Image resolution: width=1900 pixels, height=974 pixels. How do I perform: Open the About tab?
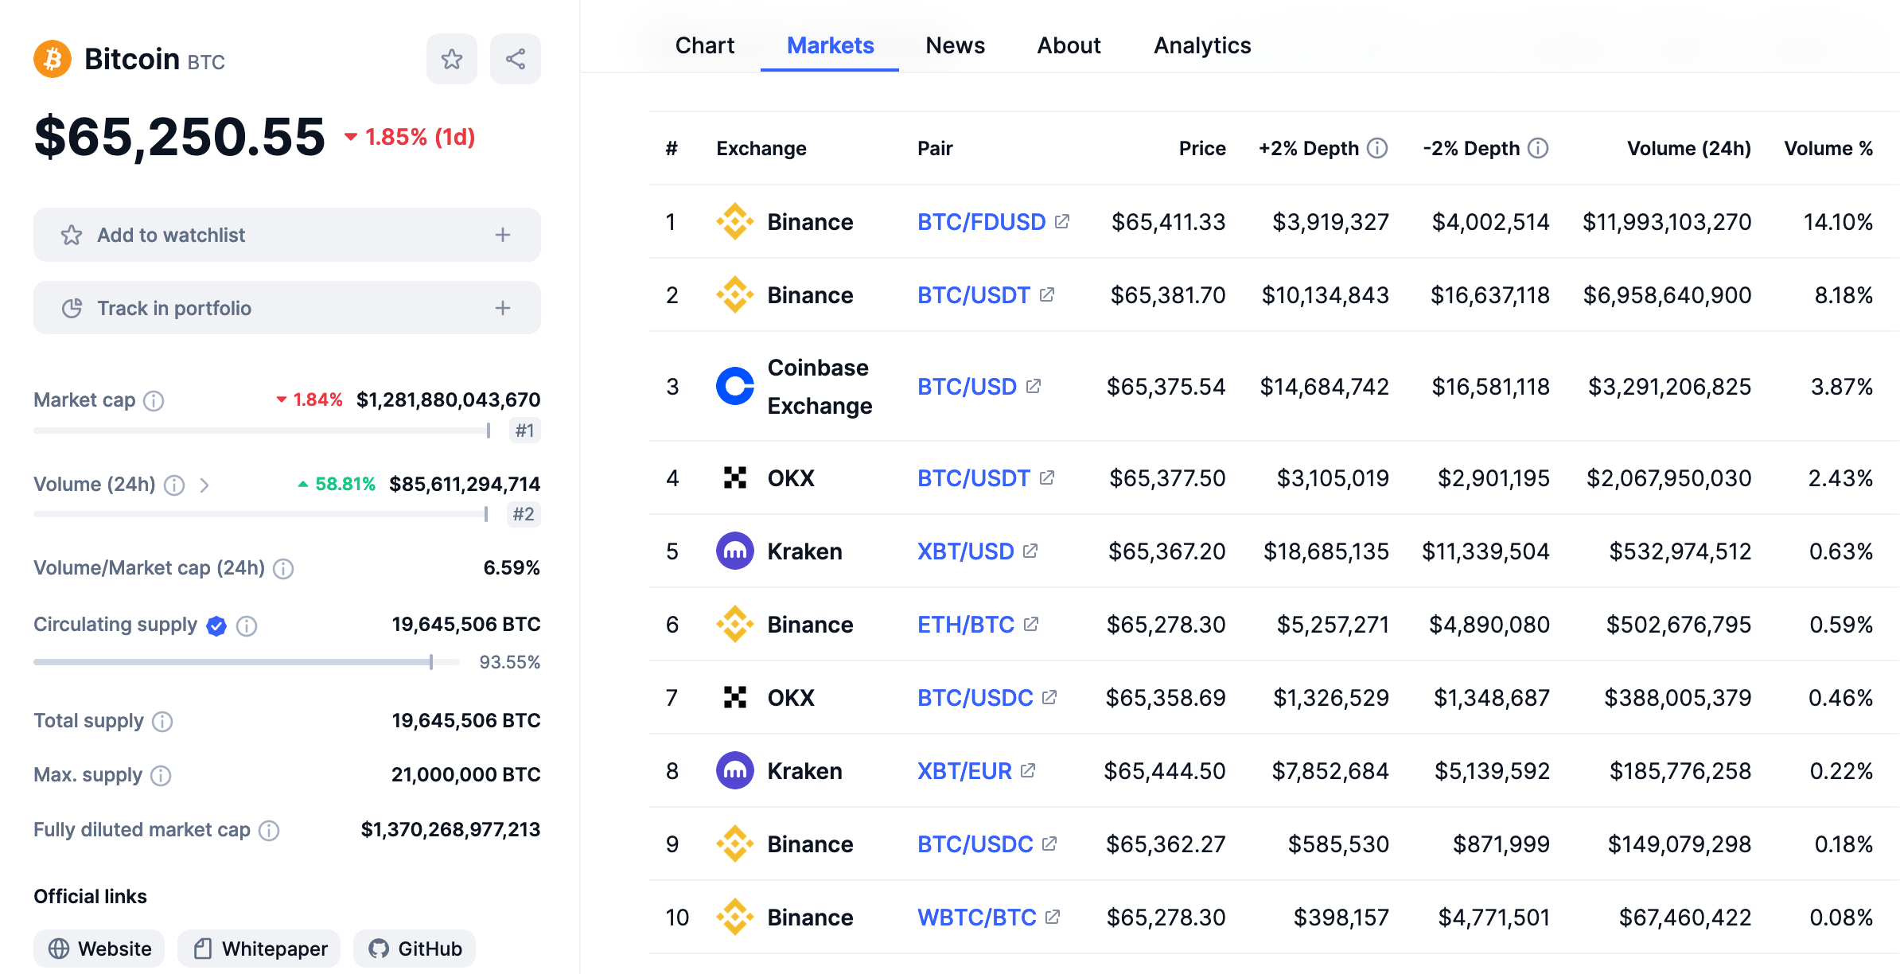1069,45
